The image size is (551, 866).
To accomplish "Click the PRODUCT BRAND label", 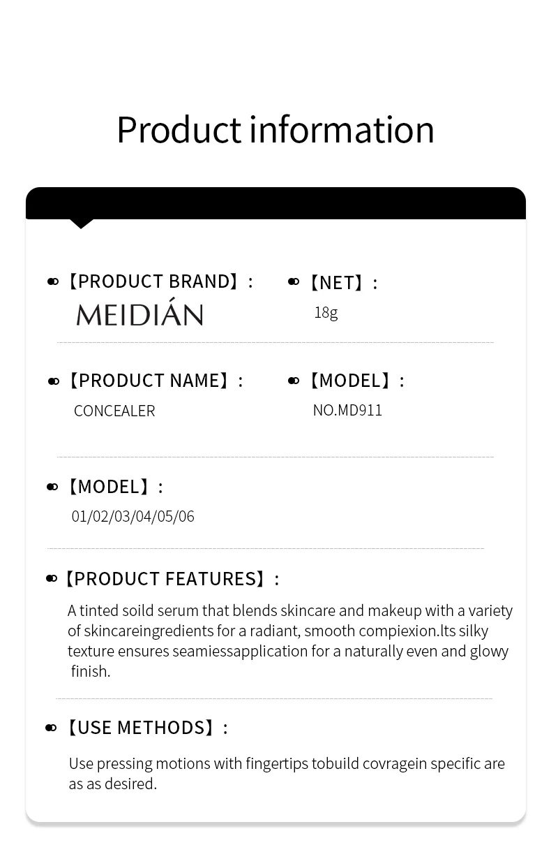I will [x=158, y=281].
